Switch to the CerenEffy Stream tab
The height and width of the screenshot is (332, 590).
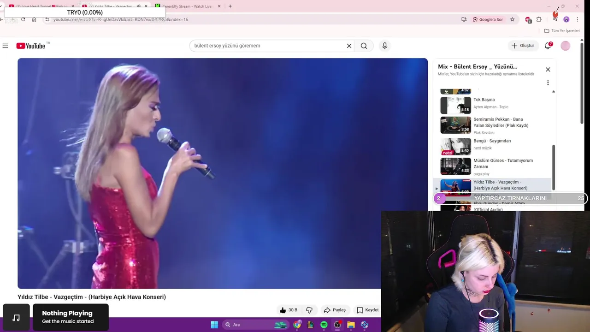click(x=187, y=6)
